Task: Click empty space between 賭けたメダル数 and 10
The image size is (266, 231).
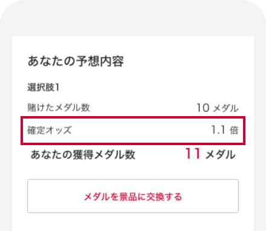Action: (x=143, y=108)
